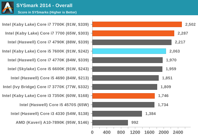The height and width of the screenshot is (137, 198).
Task: Click the orange bar for Core i3 7350K
Action: tap(123, 96)
